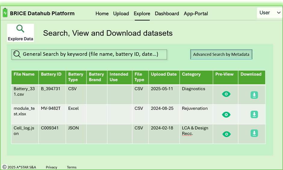
Task: Preview Cell_log.json with the eye icon
Action: [226, 134]
